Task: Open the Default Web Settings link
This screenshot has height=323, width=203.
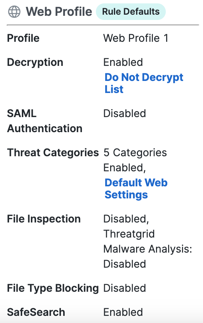Action: tap(136, 189)
